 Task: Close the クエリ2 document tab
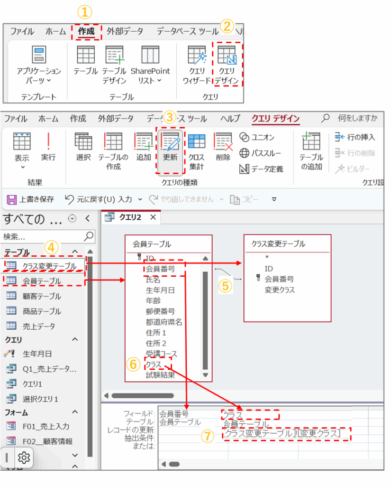click(x=153, y=217)
